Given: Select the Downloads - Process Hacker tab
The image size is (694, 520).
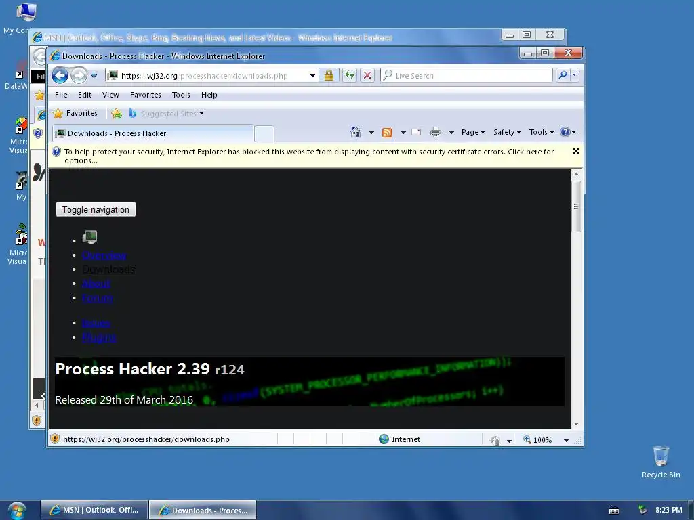Looking at the screenshot, I should 153,133.
